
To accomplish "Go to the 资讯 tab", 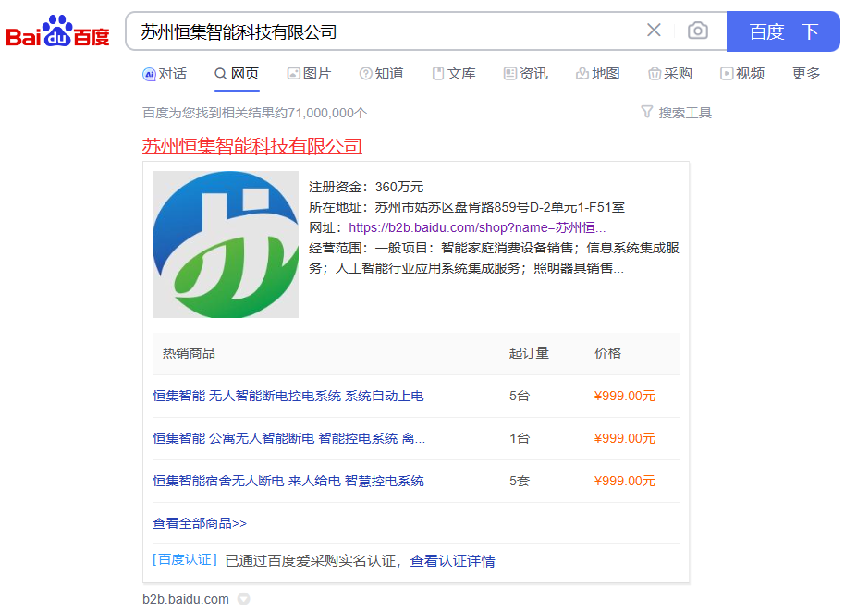I will pyautogui.click(x=525, y=74).
